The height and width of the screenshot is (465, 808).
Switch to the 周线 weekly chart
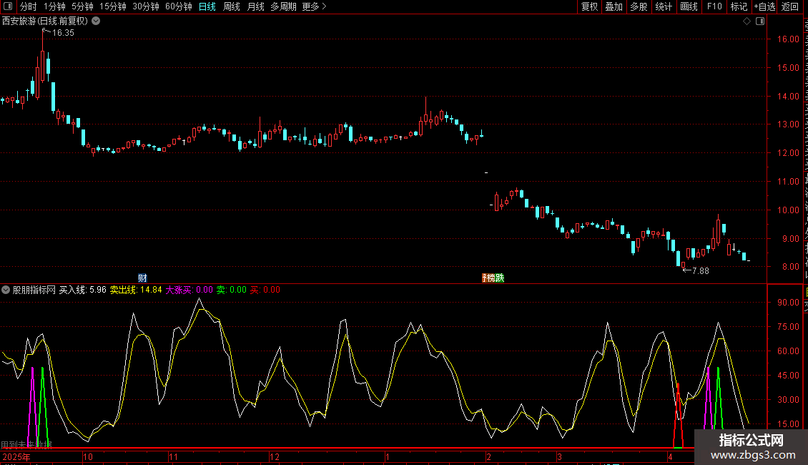coord(232,6)
